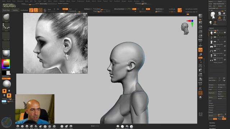Open the Preferences menu
This screenshot has height=129, width=230.
coord(80,1)
